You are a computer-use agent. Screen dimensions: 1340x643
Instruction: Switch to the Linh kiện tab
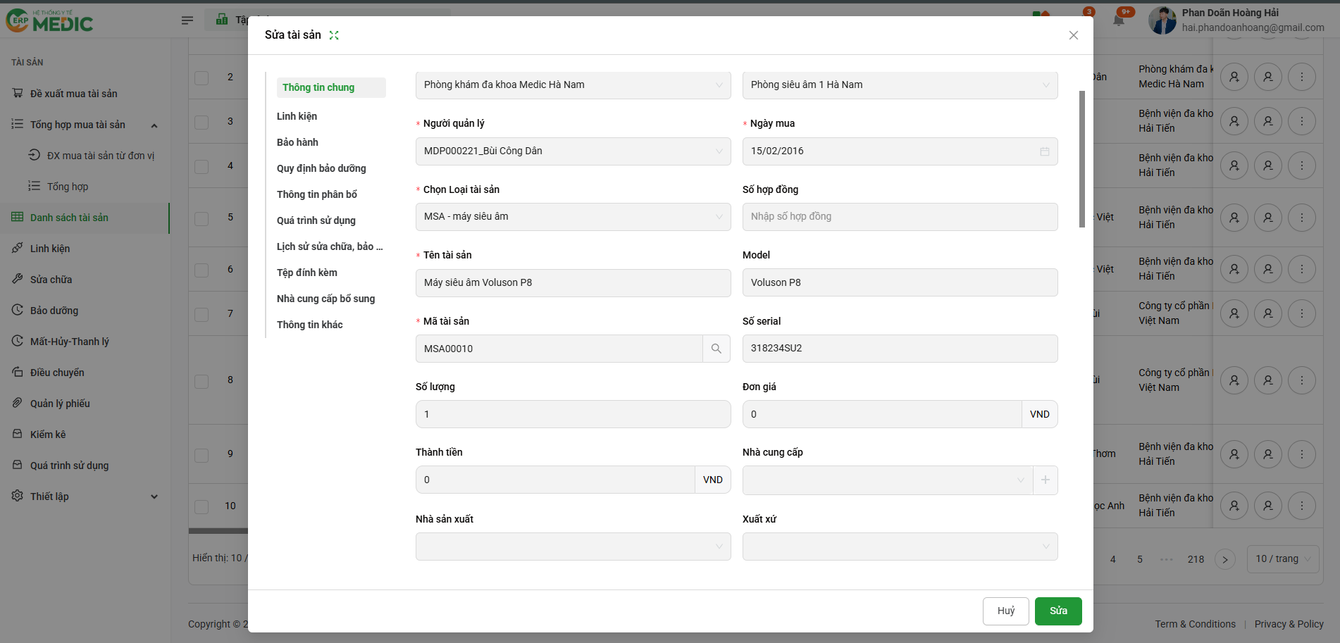click(x=297, y=116)
